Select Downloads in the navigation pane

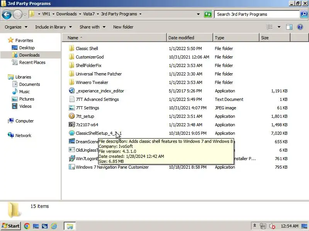click(29, 55)
